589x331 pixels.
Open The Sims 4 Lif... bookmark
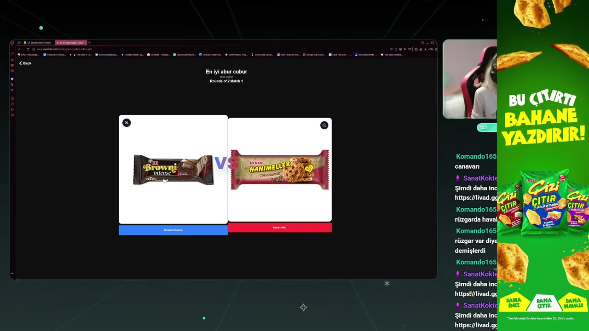[81, 55]
